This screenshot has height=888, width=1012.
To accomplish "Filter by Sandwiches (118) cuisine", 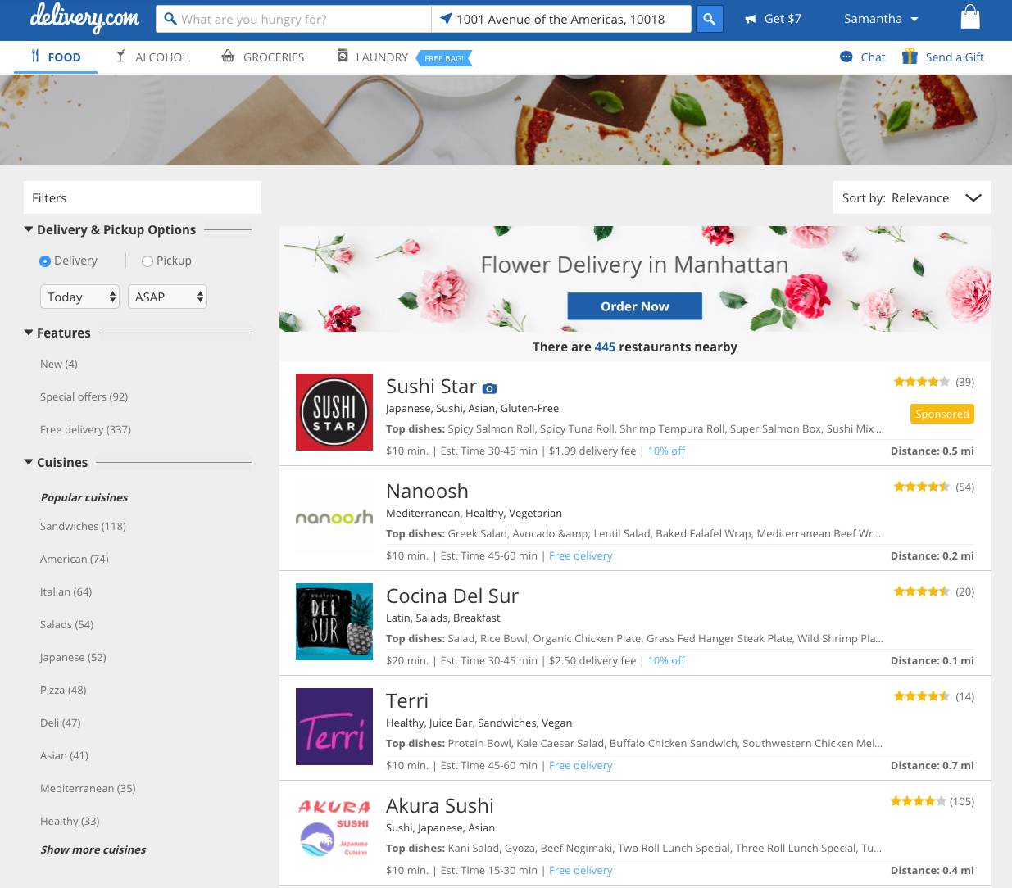I will (x=83, y=526).
